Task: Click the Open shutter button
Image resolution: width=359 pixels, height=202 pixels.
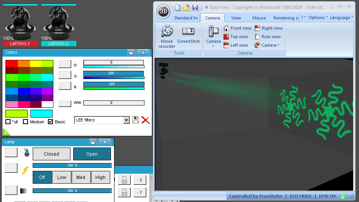Action: [92, 154]
